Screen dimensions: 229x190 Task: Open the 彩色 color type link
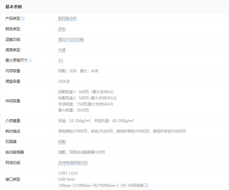pos(62,29)
